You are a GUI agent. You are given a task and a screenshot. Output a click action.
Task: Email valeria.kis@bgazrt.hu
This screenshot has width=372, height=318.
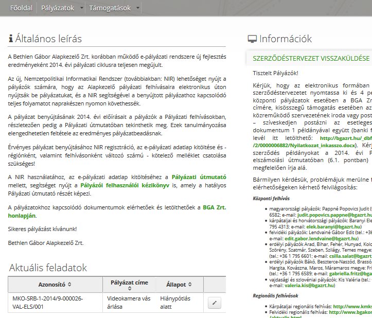[x=309, y=286]
